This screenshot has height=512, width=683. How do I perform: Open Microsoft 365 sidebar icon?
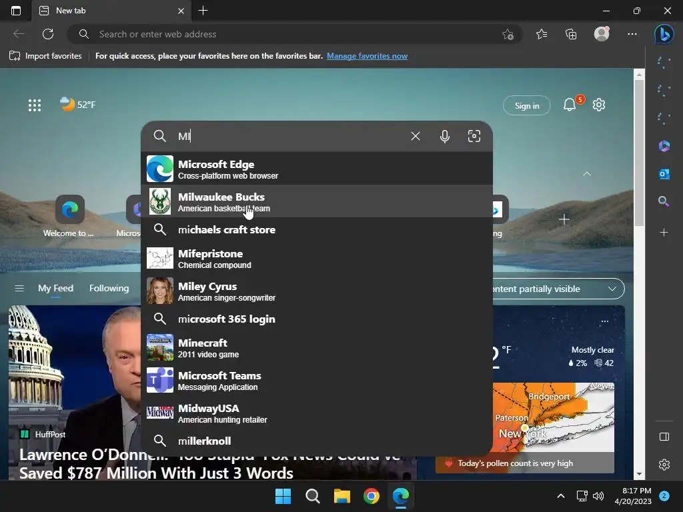click(664, 146)
